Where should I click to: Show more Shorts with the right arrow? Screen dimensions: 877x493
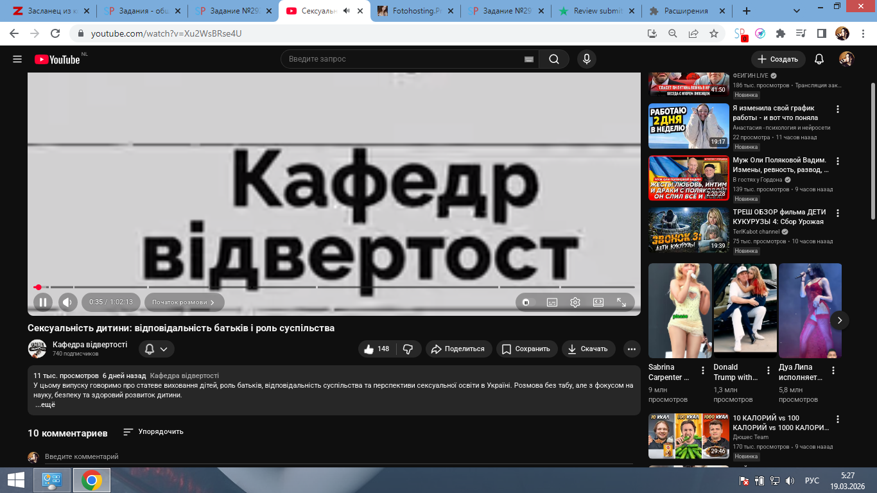(x=839, y=320)
